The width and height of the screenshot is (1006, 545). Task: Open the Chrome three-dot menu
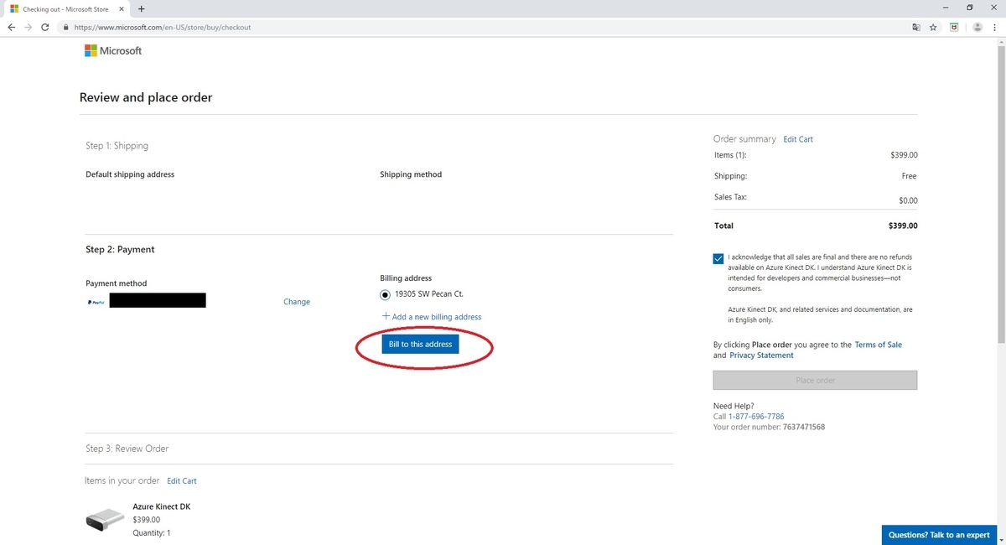coord(994,27)
